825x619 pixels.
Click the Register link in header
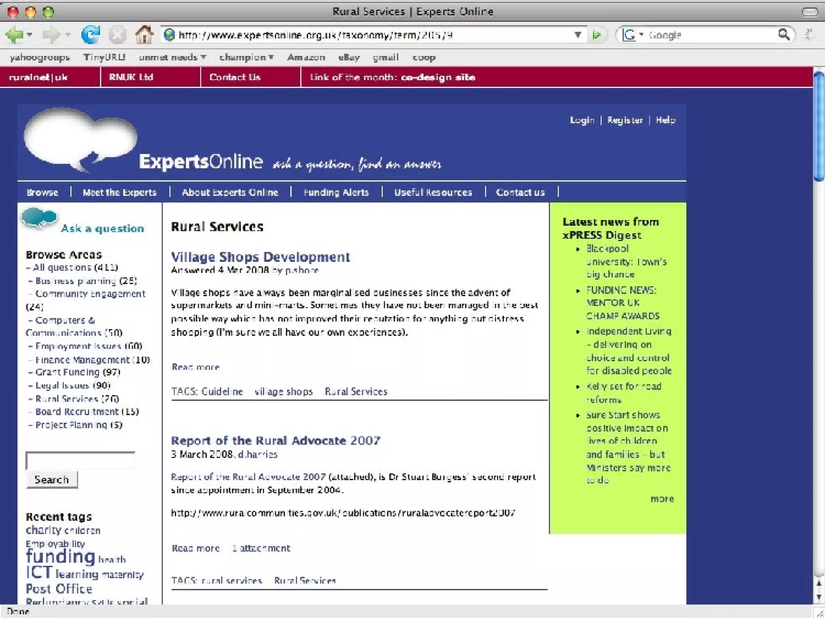click(624, 120)
